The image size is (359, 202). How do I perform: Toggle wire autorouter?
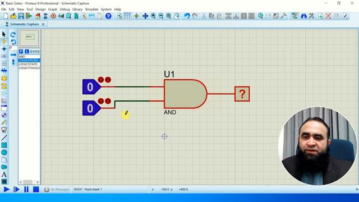(294, 16)
